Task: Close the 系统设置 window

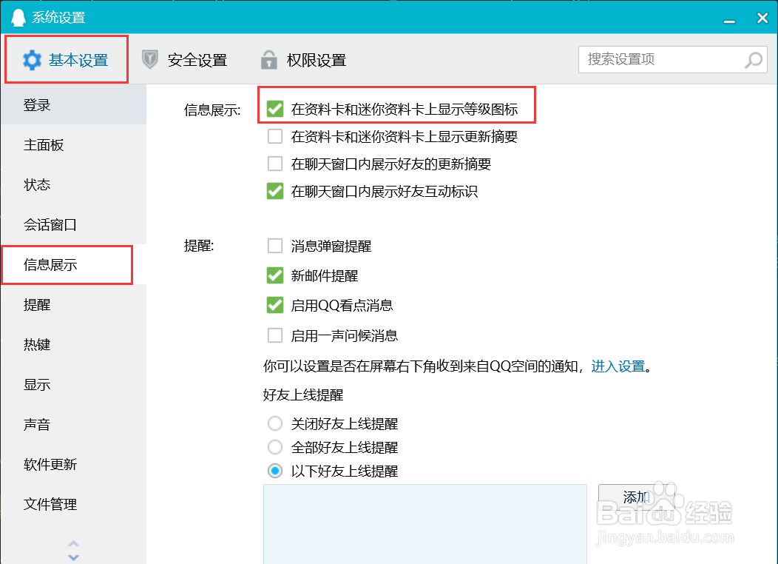Action: pyautogui.click(x=762, y=18)
